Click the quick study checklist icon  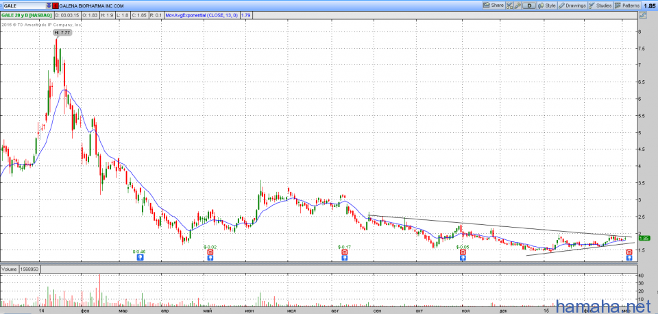509,5
